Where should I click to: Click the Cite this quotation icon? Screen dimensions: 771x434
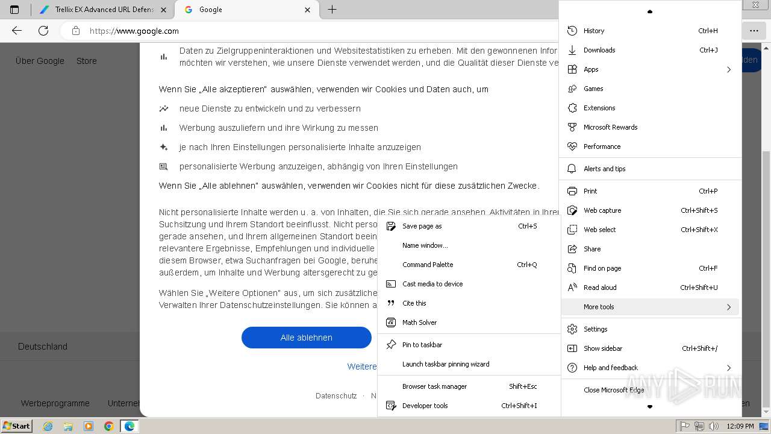point(391,303)
